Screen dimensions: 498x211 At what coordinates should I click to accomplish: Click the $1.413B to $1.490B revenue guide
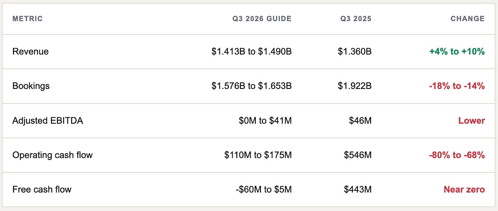click(x=251, y=52)
